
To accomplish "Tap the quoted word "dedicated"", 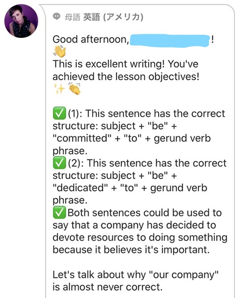I will click(x=80, y=188).
